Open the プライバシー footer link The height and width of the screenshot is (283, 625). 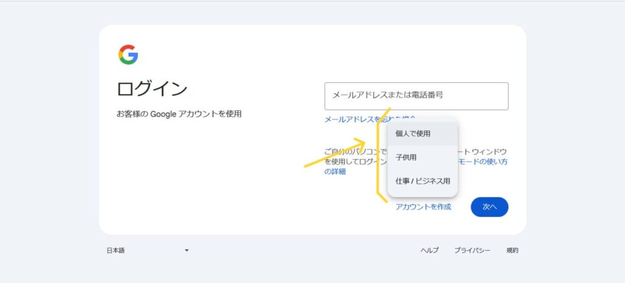point(472,251)
